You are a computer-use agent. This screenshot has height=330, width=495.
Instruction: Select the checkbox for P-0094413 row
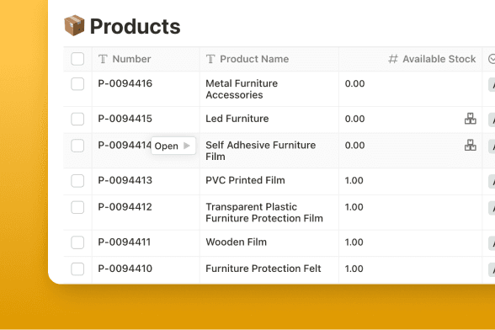click(77, 181)
